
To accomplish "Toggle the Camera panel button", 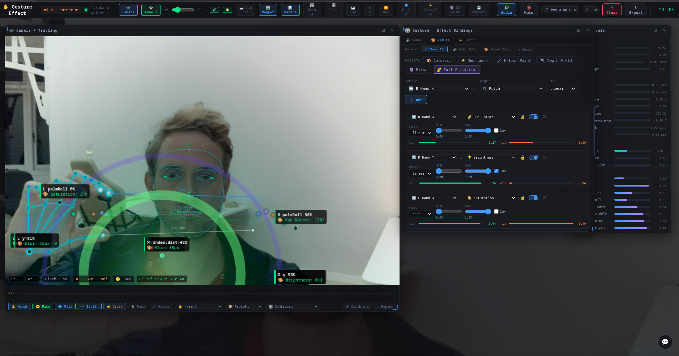I will tap(128, 10).
